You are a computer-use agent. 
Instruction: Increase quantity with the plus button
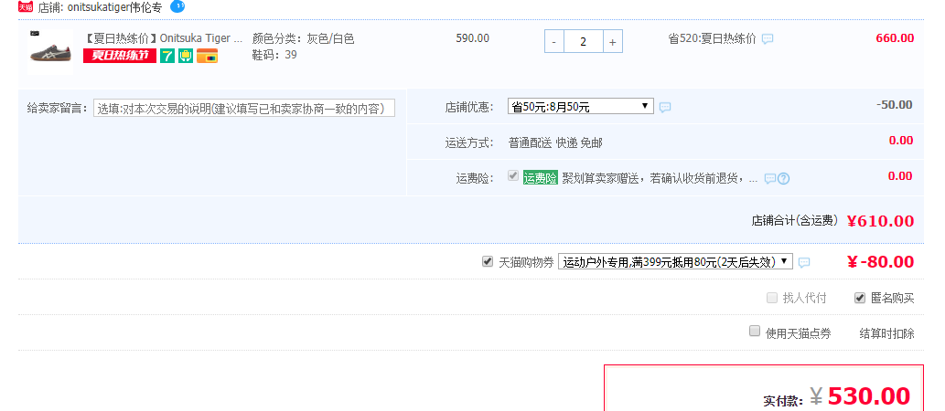click(x=612, y=42)
